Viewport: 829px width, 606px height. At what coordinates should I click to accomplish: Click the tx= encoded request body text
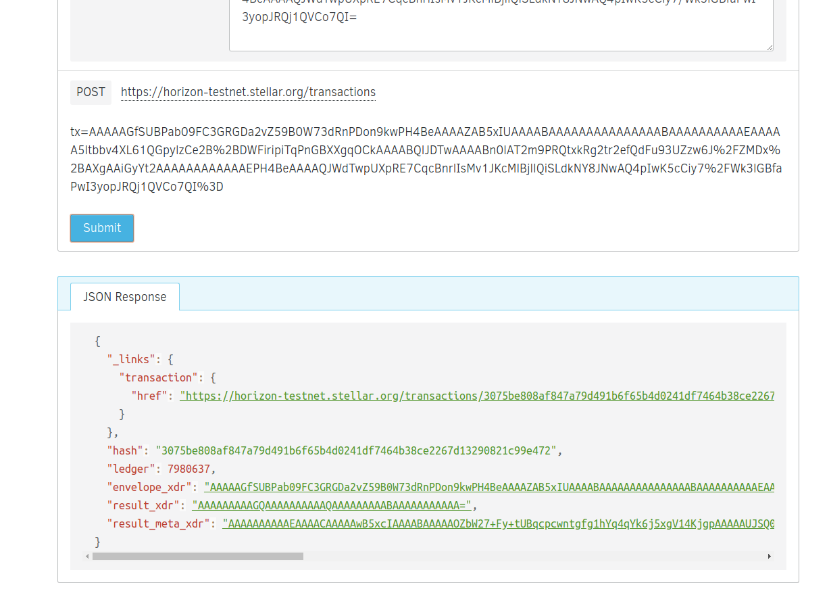coord(426,159)
